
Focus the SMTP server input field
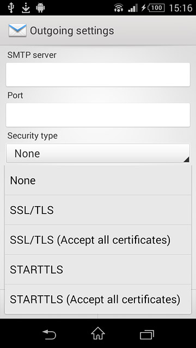[x=98, y=74]
